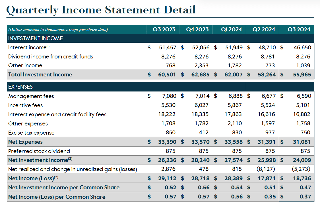Click the Q1 2024 column header
The height and width of the screenshot is (205, 320).
pyautogui.click(x=230, y=29)
